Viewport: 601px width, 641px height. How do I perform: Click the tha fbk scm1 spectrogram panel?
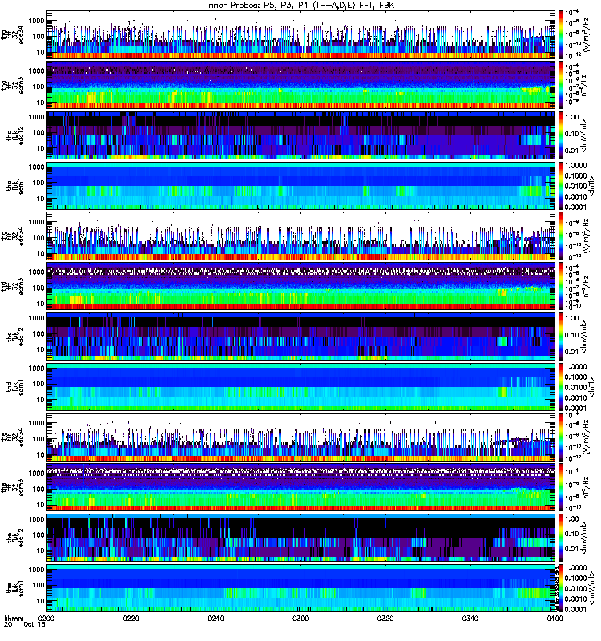click(x=301, y=186)
